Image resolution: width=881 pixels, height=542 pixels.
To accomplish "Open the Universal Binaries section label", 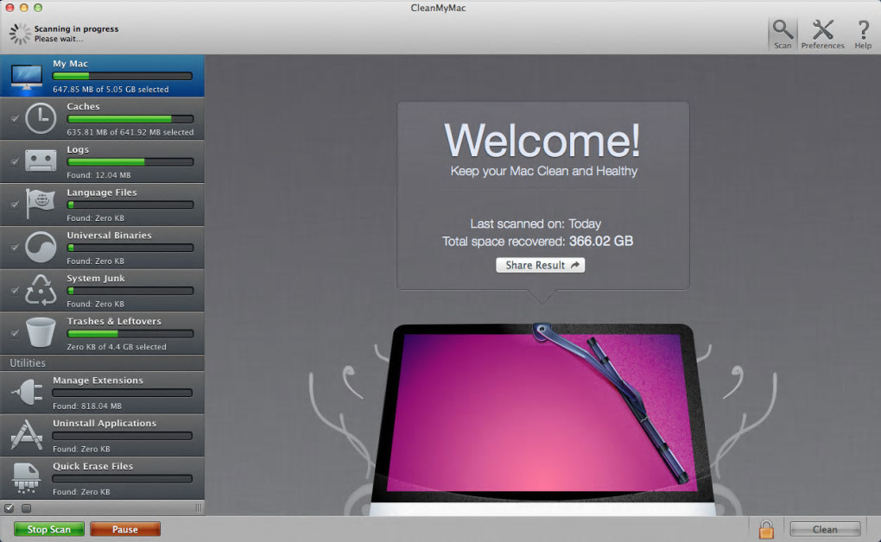I will tap(109, 236).
